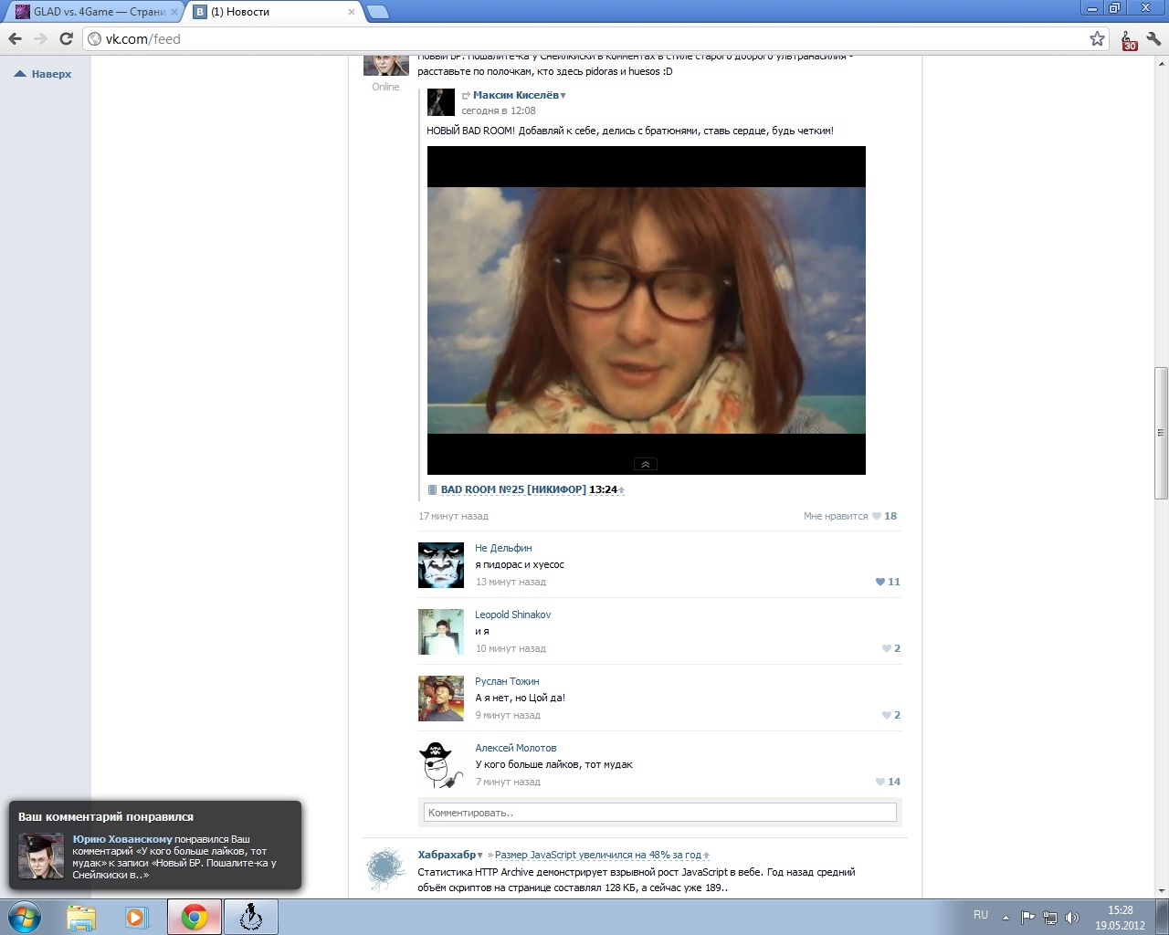Click the extension icon with badge 30
This screenshot has height=935, width=1169.
pyautogui.click(x=1129, y=39)
